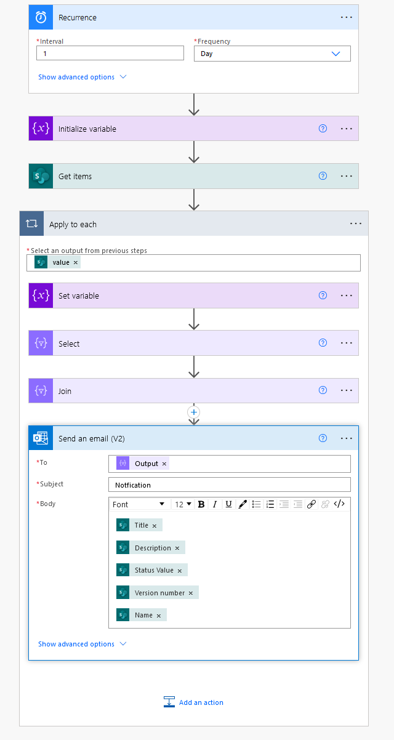Open help for Join action
Screen dimensions: 394x740
pos(323,390)
